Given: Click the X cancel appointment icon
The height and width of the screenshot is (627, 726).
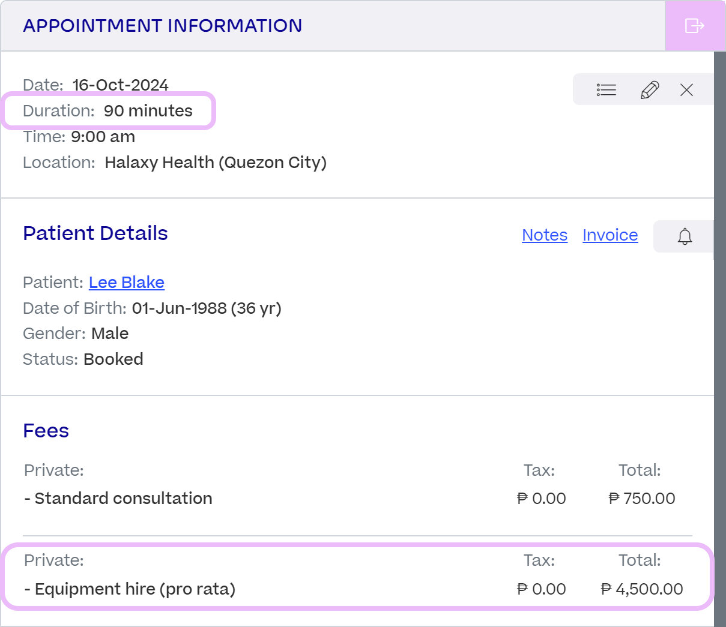Looking at the screenshot, I should (x=686, y=90).
